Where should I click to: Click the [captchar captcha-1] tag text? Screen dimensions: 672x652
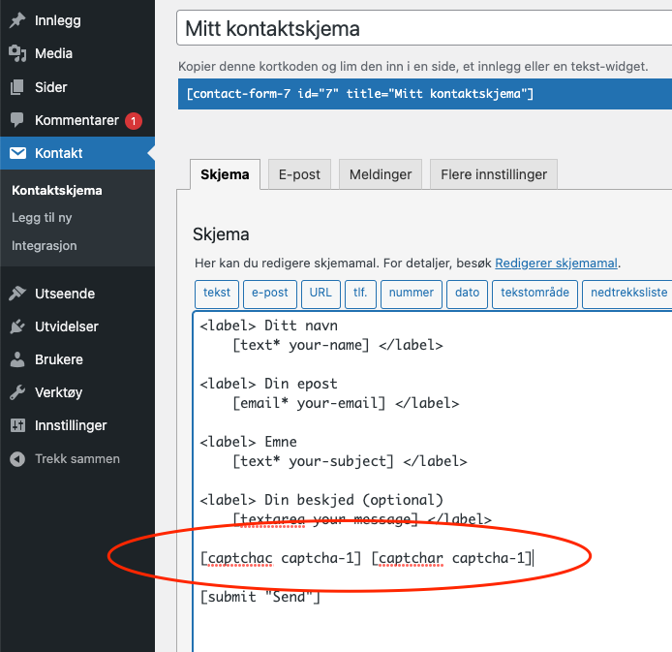point(452,558)
